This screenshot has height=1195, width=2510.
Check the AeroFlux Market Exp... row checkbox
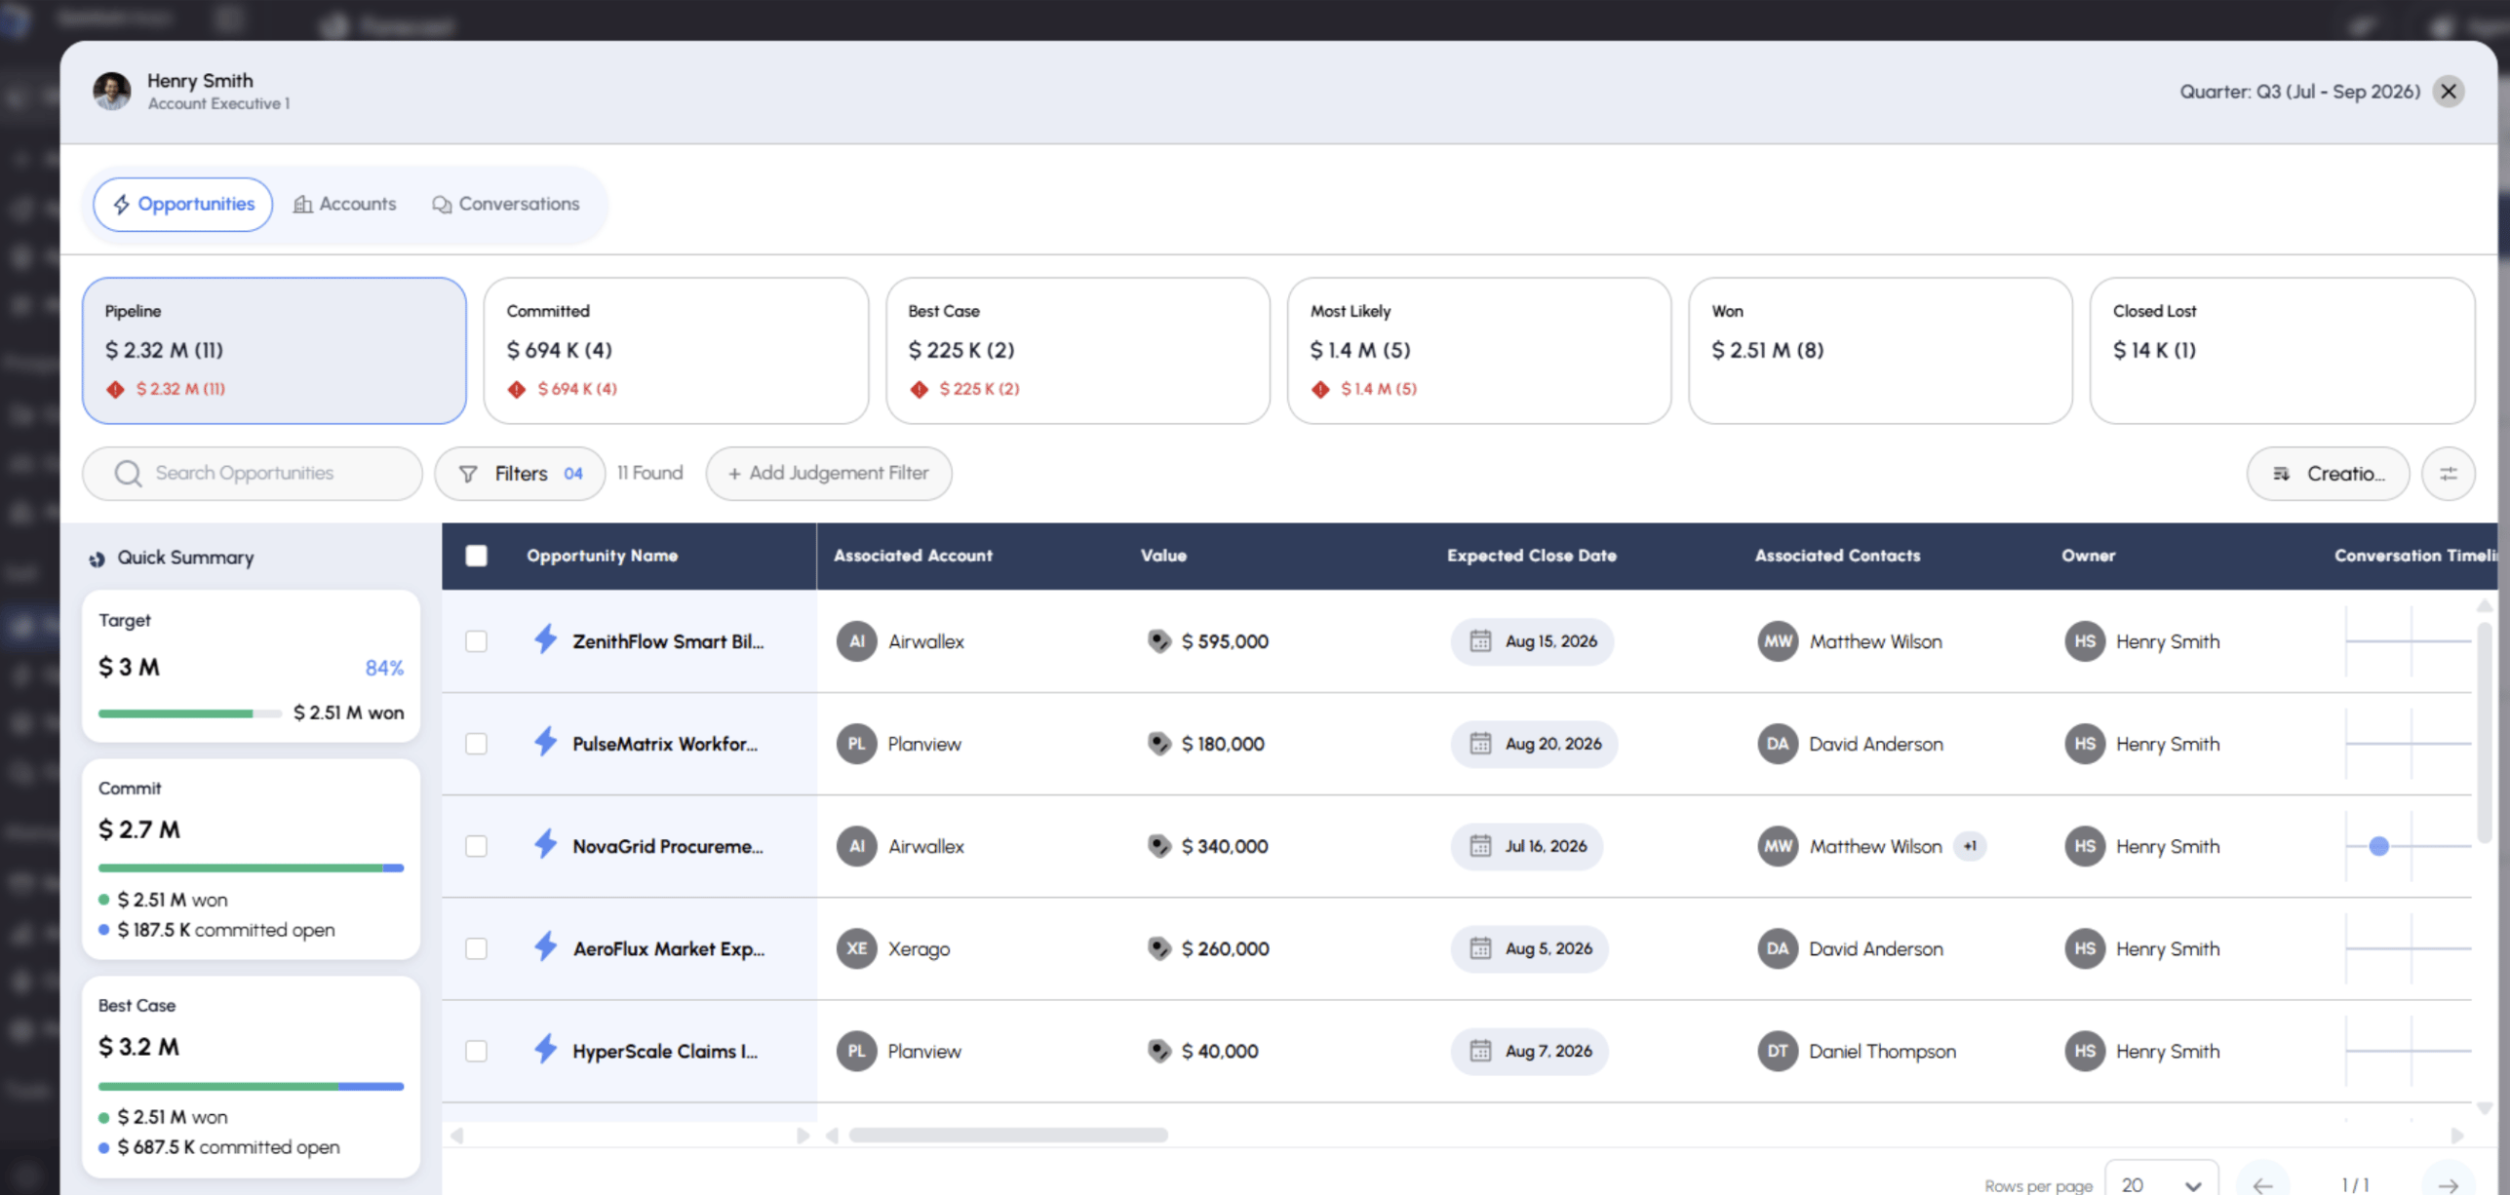(x=476, y=948)
